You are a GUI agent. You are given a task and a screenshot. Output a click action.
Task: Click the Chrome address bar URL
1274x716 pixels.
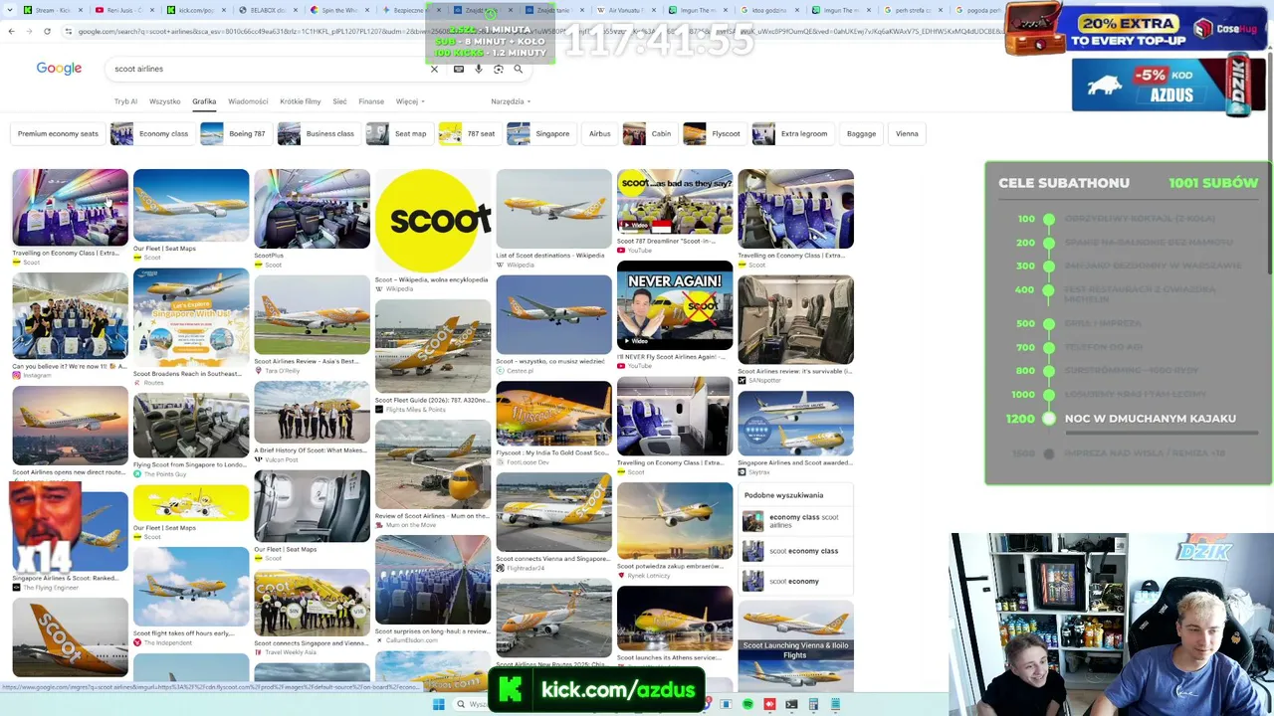518,31
